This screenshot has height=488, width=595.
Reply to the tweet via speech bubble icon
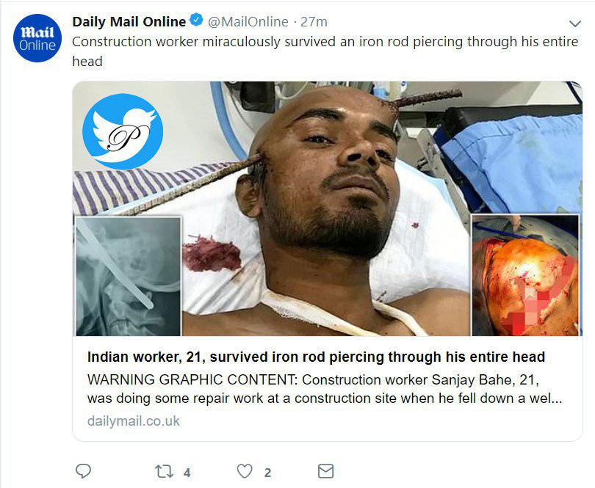coord(84,471)
